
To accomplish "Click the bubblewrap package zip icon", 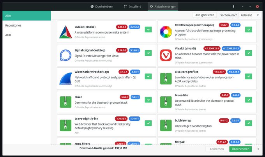I will pyautogui.click(x=166, y=125).
